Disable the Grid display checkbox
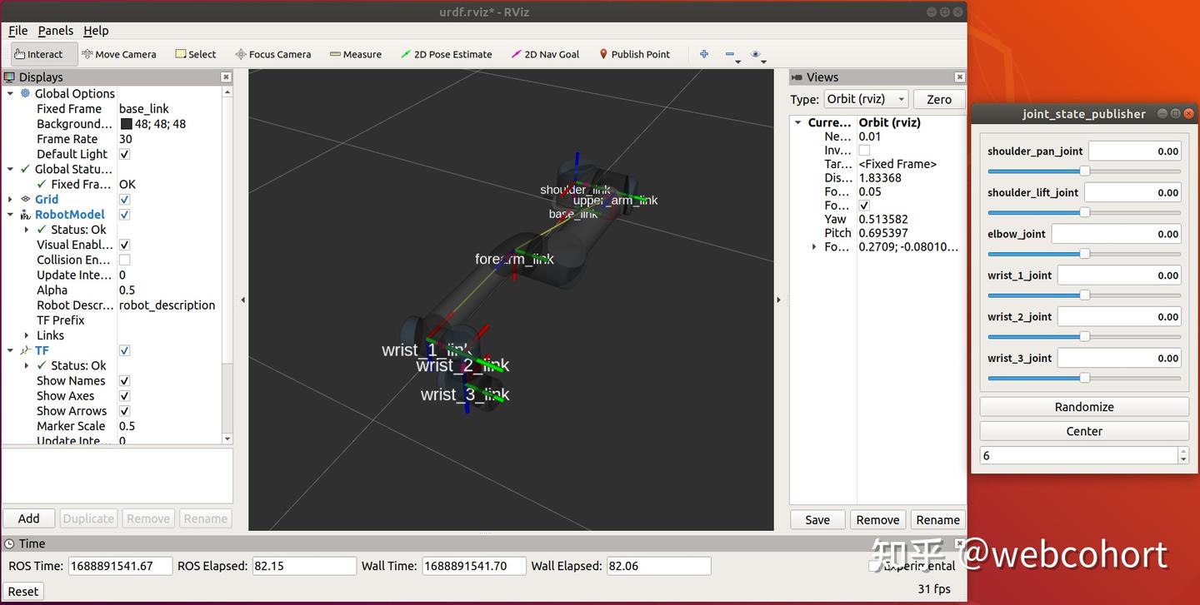Screen dimensions: 1200x605 [x=124, y=200]
